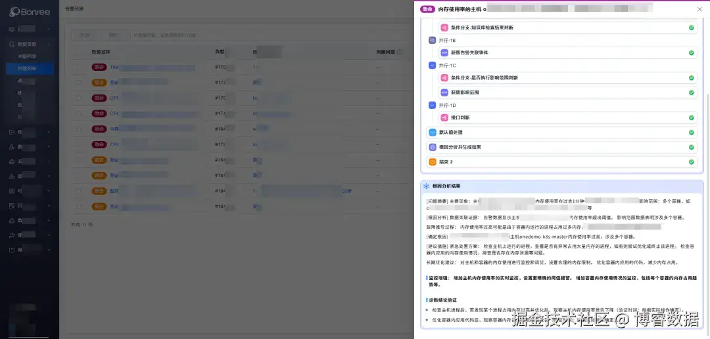Click the pink branch icon of 条件分支-知识库检索结果判断
This screenshot has width=710, height=339.
point(444,28)
